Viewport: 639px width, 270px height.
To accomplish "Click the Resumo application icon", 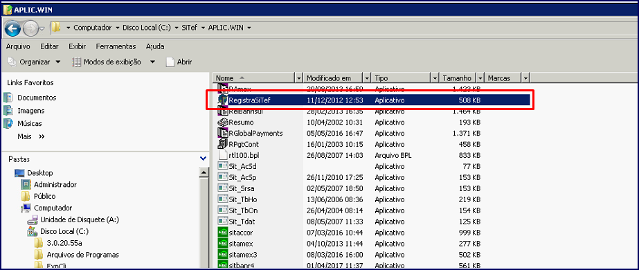I will (222, 122).
